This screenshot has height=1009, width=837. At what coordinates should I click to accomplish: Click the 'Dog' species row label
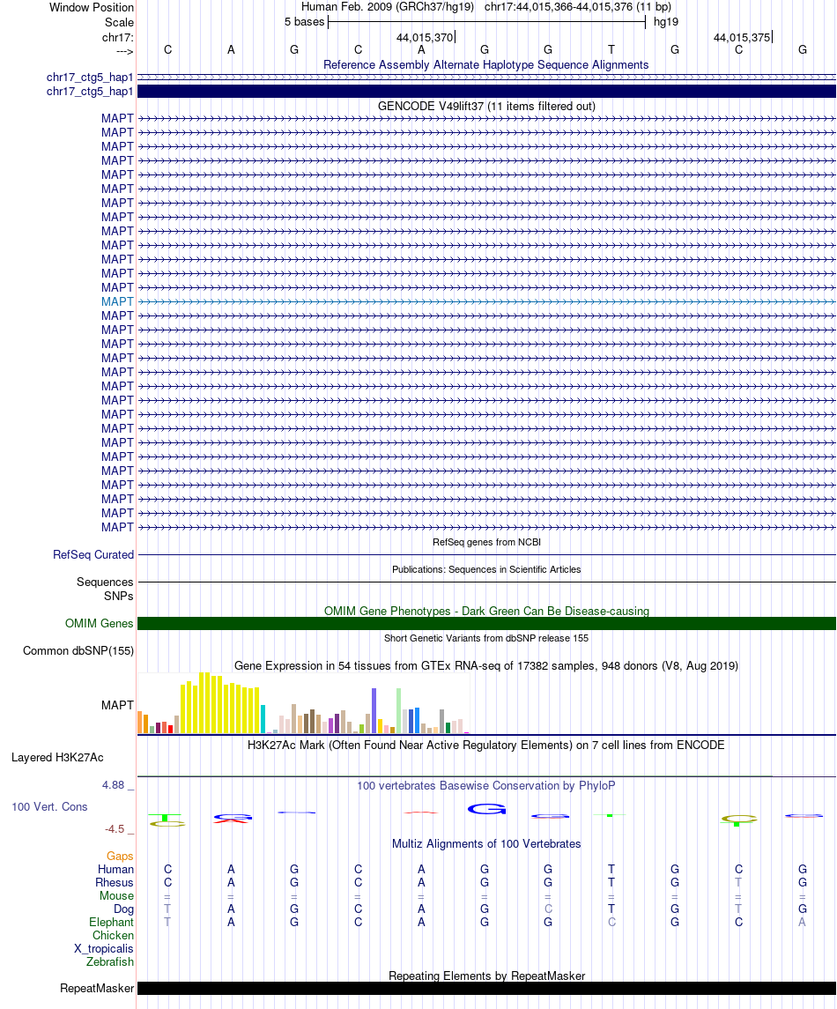click(x=123, y=909)
